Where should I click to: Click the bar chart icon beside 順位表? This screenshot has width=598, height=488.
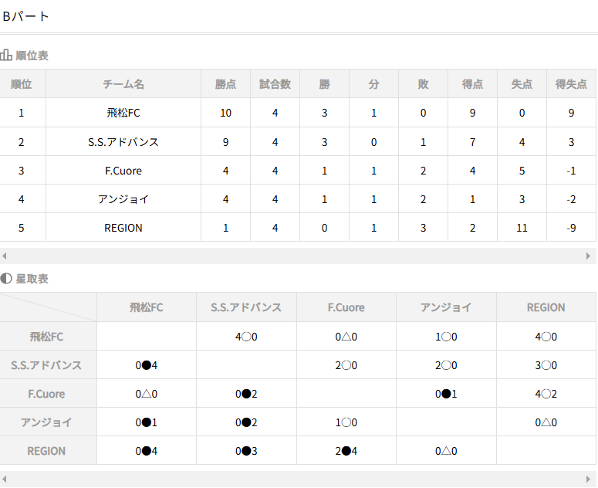pos(5,56)
